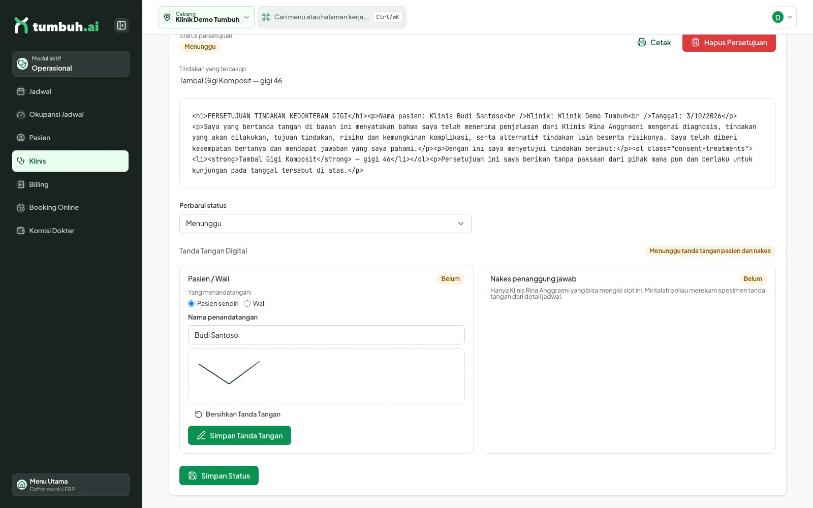Click the Tanda Tangan Digital heading
The image size is (813, 508).
[x=213, y=251]
